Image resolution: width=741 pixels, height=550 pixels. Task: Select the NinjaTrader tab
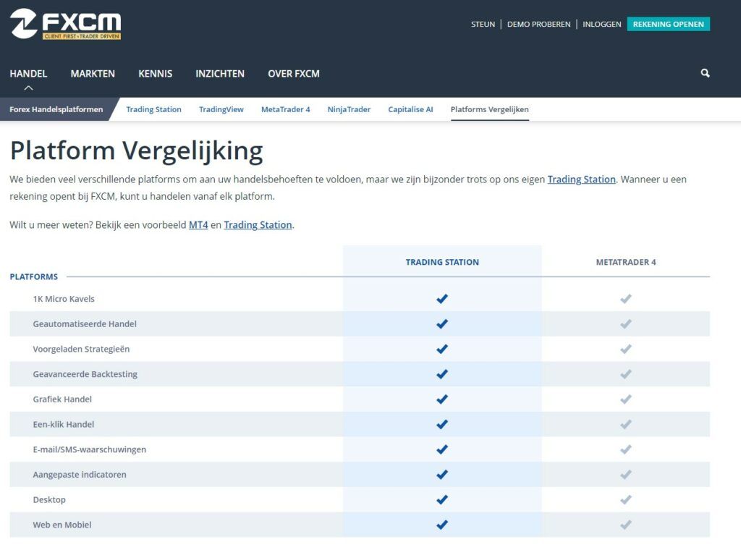pos(349,109)
